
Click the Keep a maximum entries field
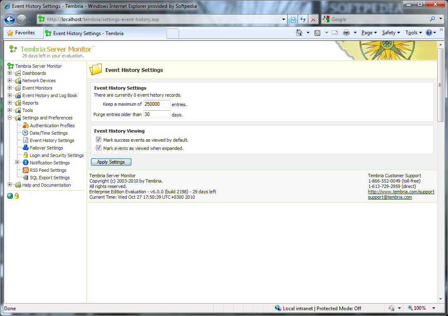[x=157, y=104]
